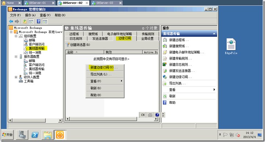The height and width of the screenshot is (142, 265).
Task: Open Windows Explorer from the taskbar
Action: click(x=48, y=135)
